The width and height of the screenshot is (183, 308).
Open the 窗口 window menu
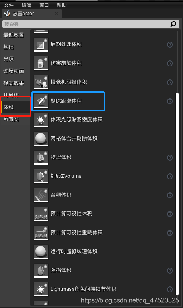pos(44,5)
